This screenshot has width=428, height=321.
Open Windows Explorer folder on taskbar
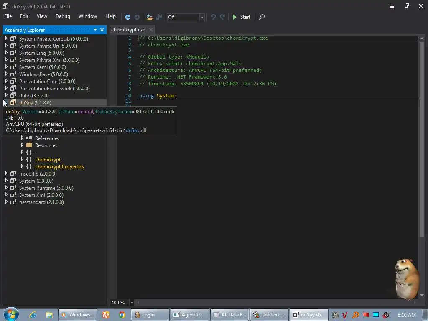coord(49,315)
